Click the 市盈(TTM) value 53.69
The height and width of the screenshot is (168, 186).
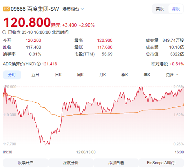click(107, 54)
